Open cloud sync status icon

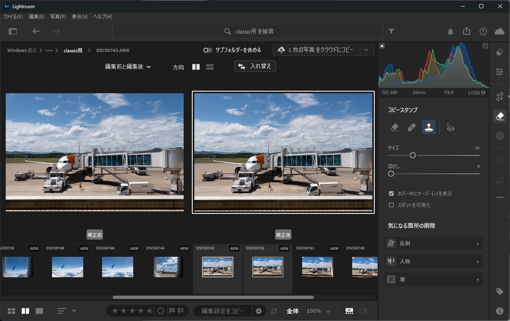point(499,31)
